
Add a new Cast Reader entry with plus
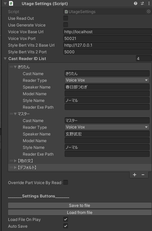(135, 175)
